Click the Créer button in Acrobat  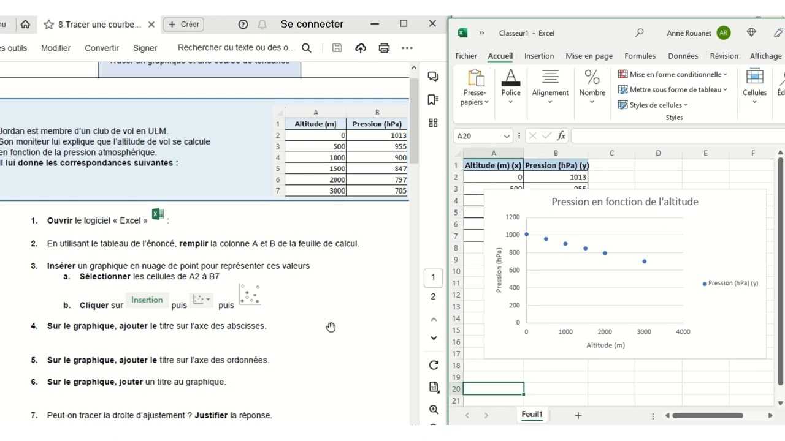[x=183, y=24]
